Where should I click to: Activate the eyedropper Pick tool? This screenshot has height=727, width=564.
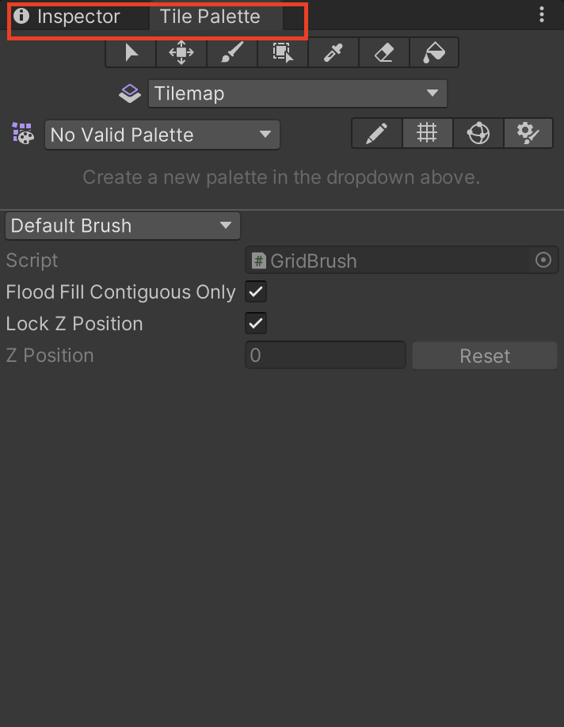pos(333,53)
